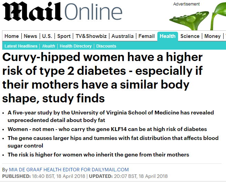The width and height of the screenshot is (226, 182).
Task: Click the Advertisement label
Action: [x=186, y=4]
